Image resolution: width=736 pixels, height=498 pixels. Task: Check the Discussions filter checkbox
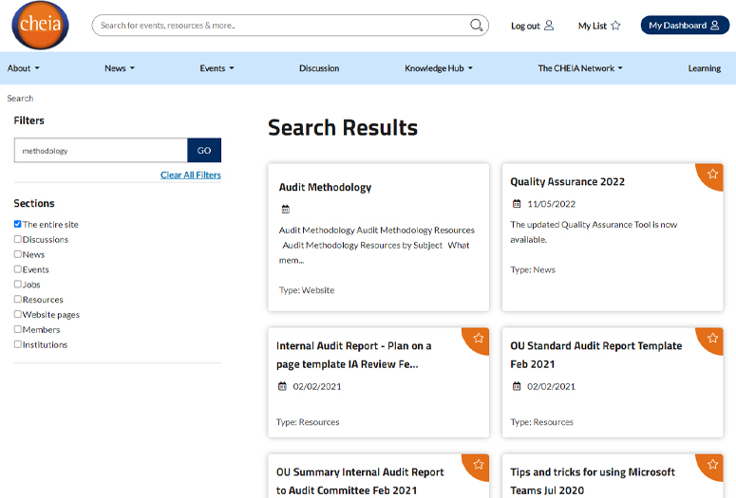click(18, 239)
